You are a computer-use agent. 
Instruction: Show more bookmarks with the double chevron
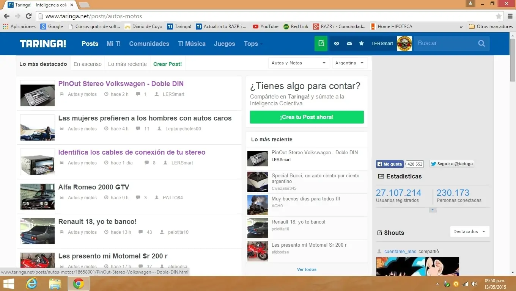pyautogui.click(x=461, y=27)
